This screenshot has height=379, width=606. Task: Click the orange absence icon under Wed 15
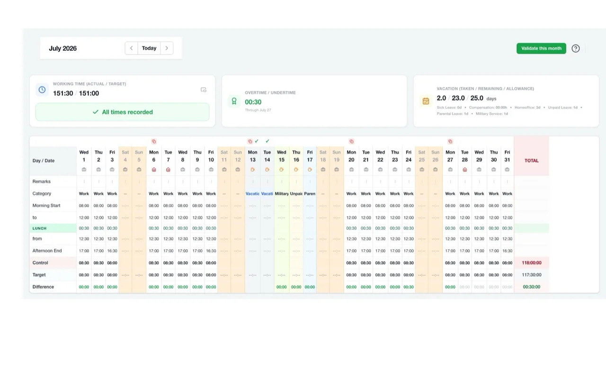(x=282, y=170)
